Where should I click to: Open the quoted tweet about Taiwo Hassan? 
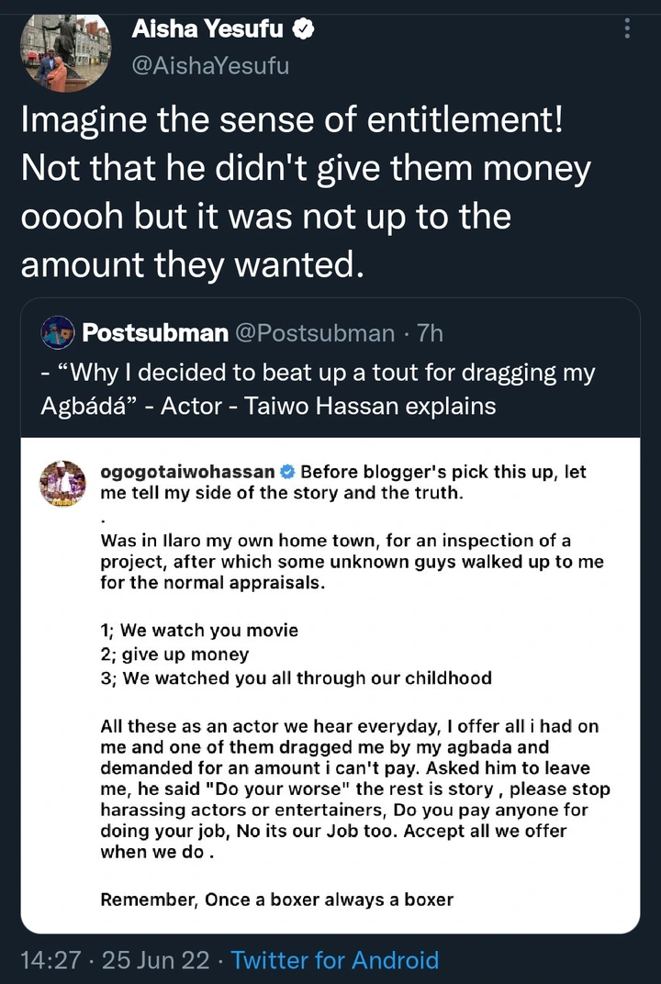(319, 389)
